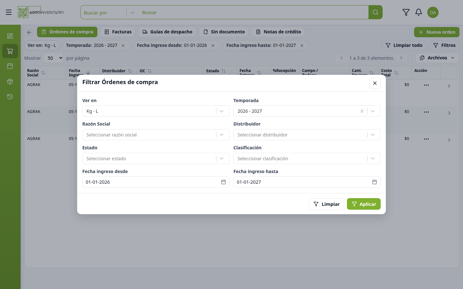Expand the Archivos menu
Screen dimensions: 463x289
click(437, 58)
